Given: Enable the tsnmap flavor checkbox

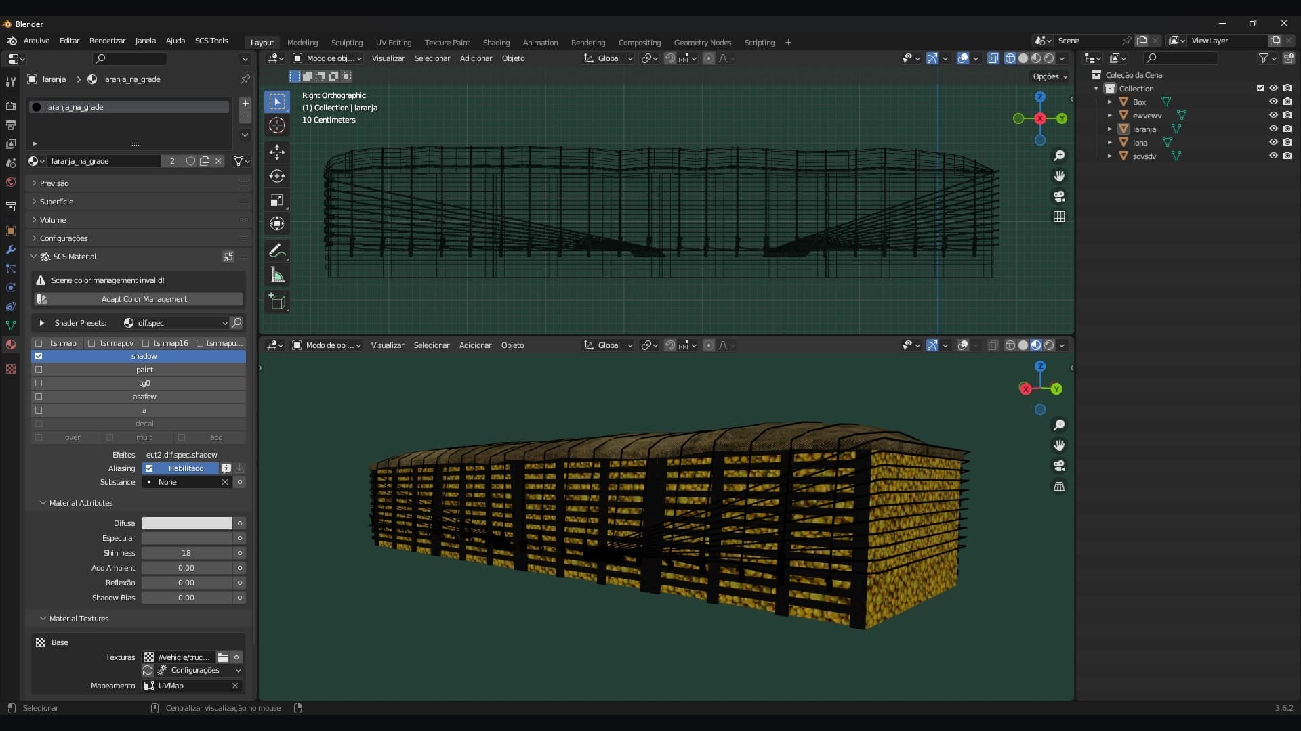Looking at the screenshot, I should click(x=39, y=343).
